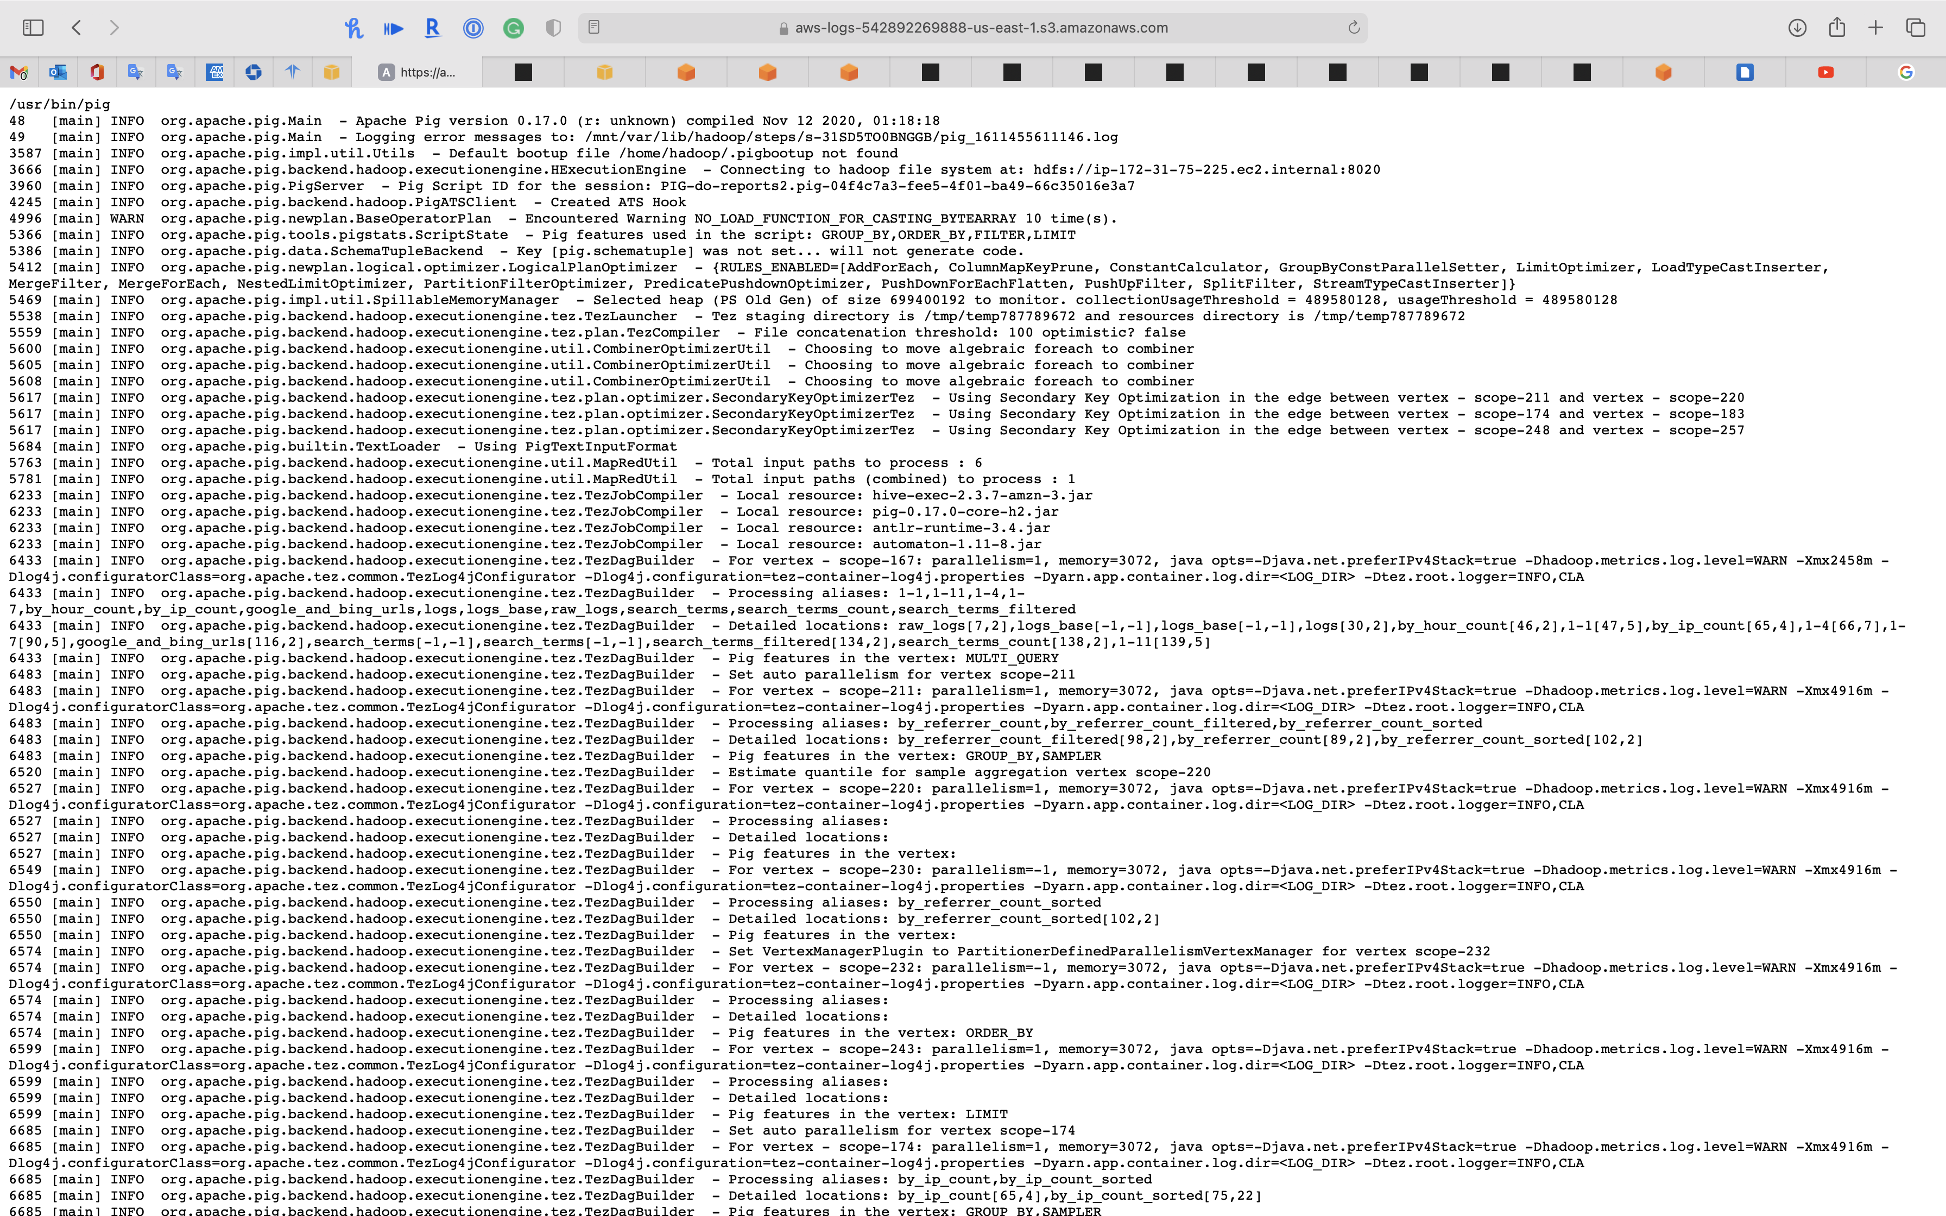Toggle Reader view in address bar

594,28
